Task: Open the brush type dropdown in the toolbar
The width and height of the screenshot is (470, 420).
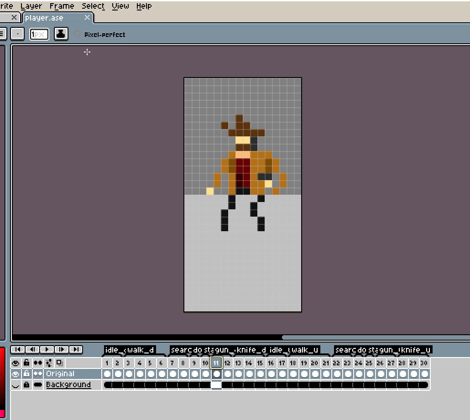Action: pyautogui.click(x=17, y=34)
